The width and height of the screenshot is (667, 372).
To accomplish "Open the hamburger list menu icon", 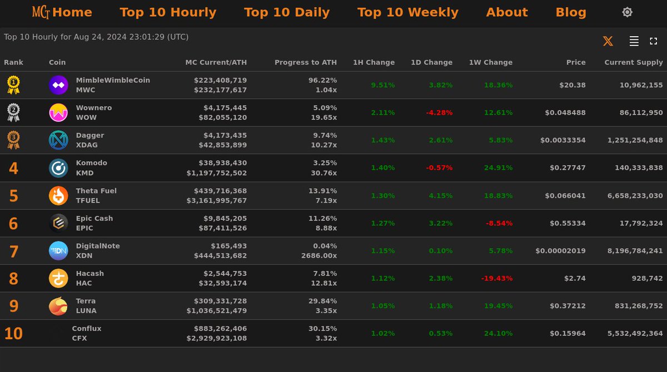I will coord(634,41).
